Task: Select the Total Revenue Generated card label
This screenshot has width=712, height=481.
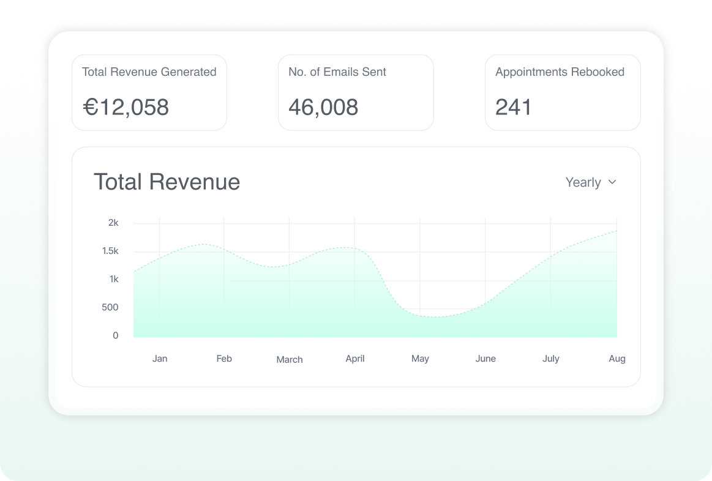Action: click(x=149, y=72)
